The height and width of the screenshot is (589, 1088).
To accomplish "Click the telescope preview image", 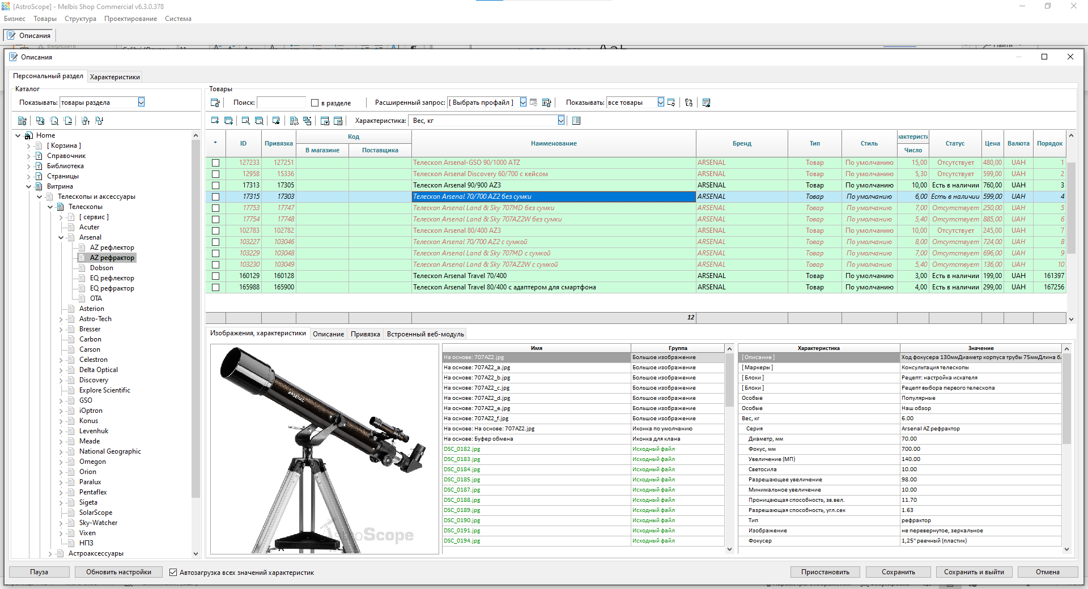I will pyautogui.click(x=325, y=449).
